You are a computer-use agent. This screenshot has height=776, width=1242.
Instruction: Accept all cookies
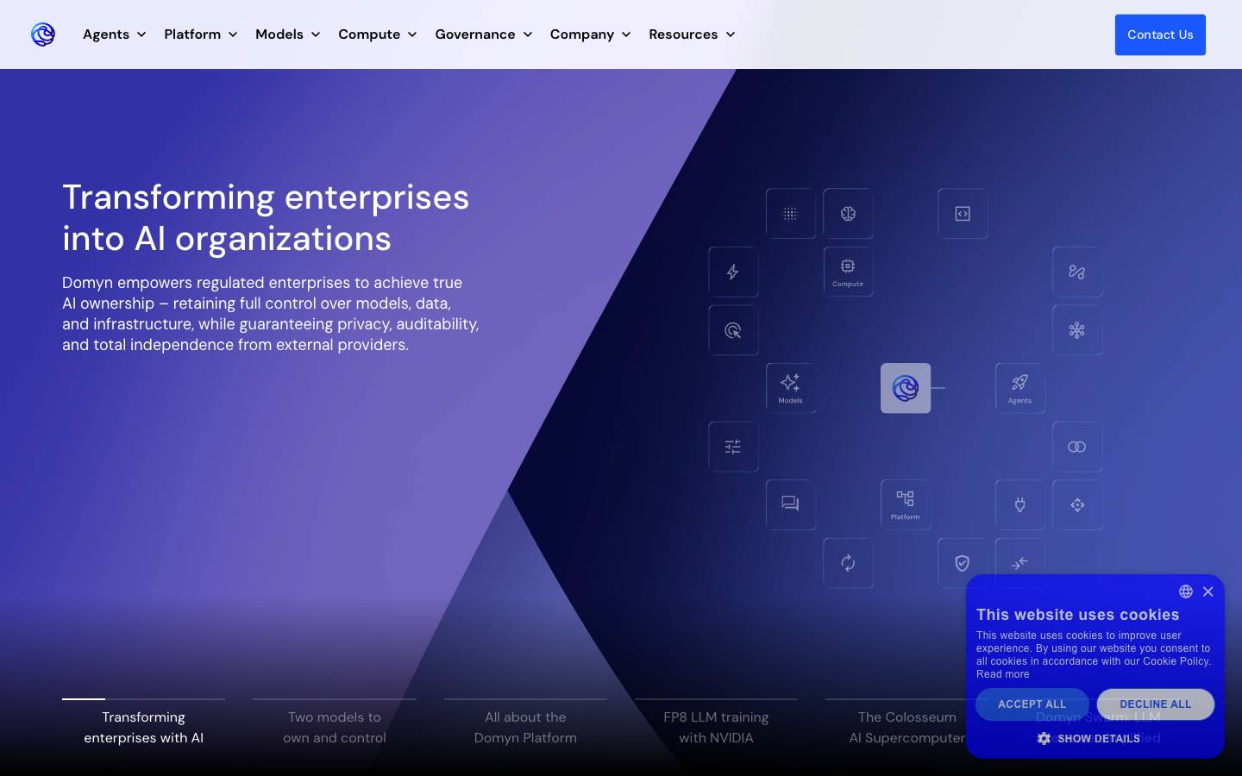click(x=1032, y=704)
